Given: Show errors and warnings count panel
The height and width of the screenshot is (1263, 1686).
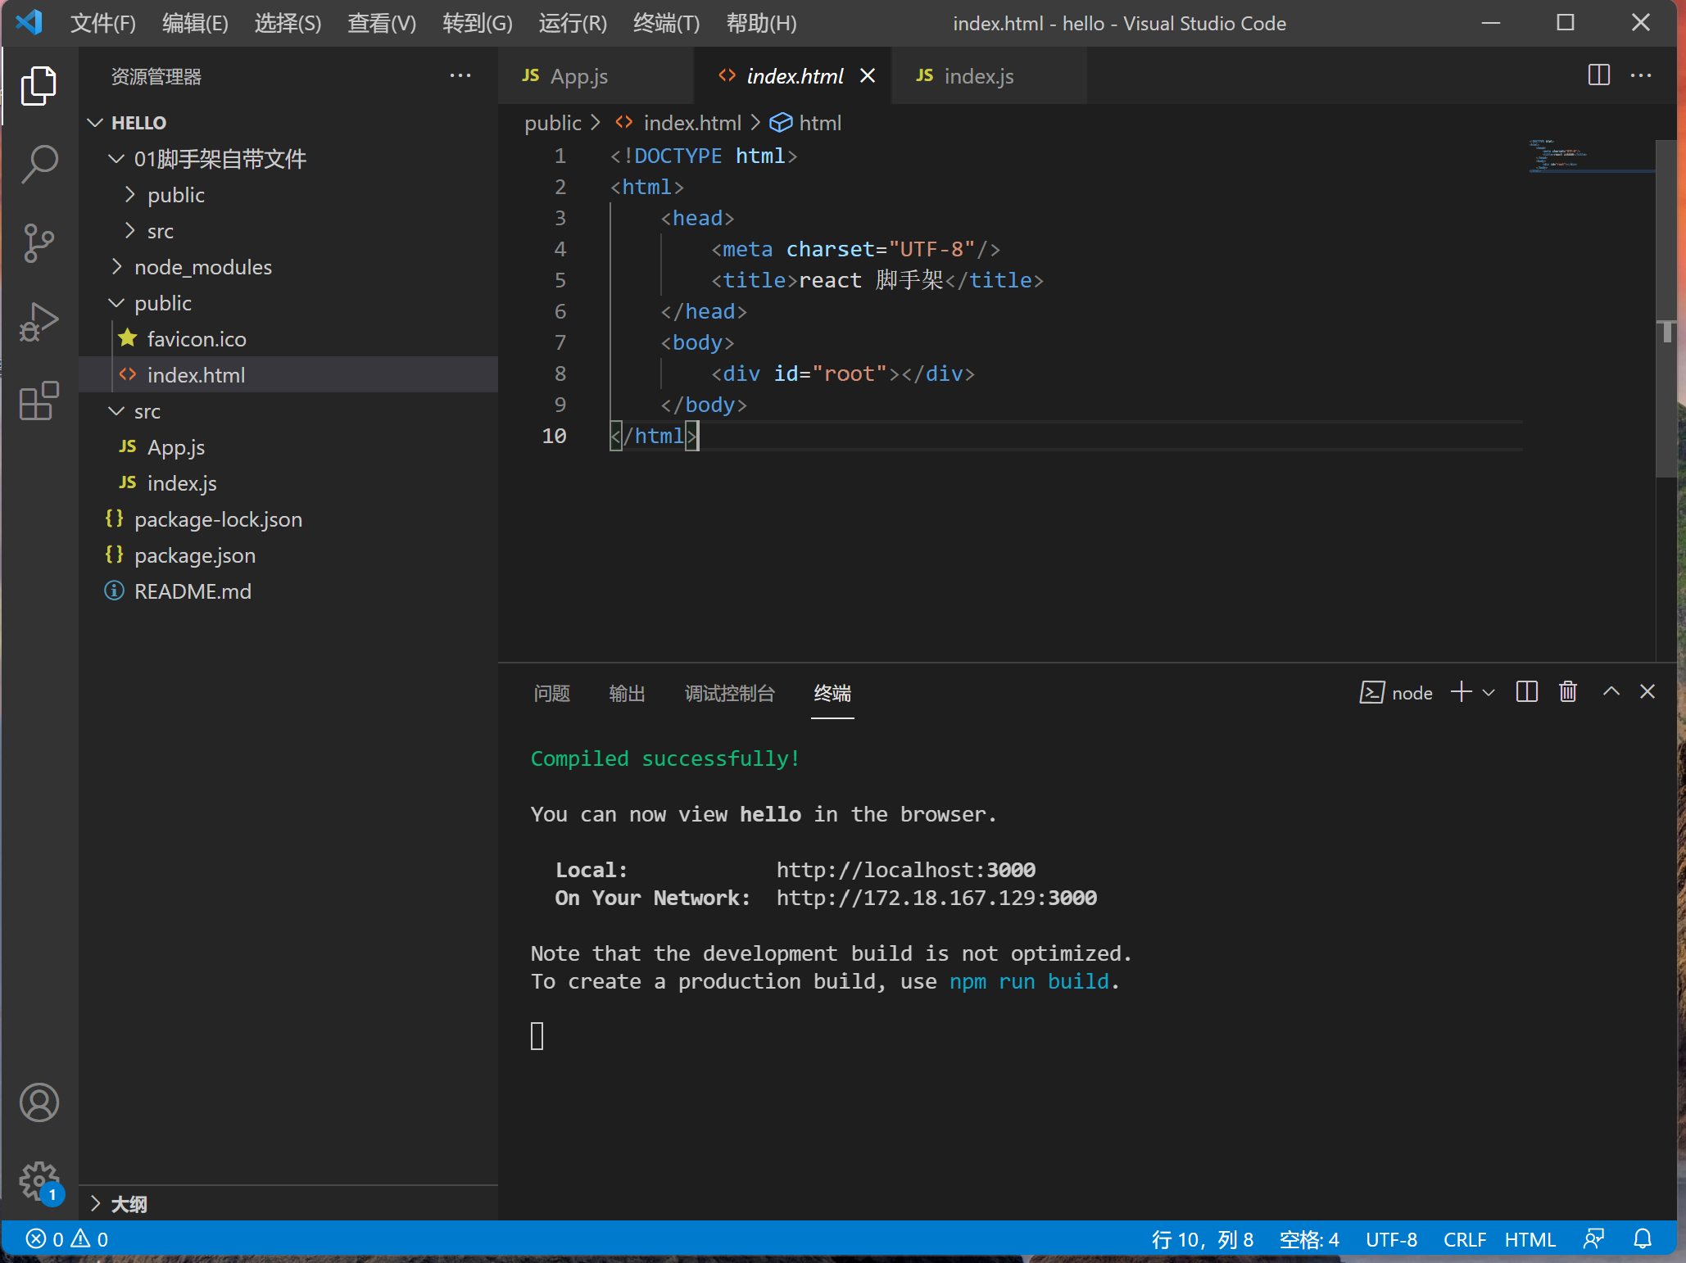Looking at the screenshot, I should pos(67,1239).
